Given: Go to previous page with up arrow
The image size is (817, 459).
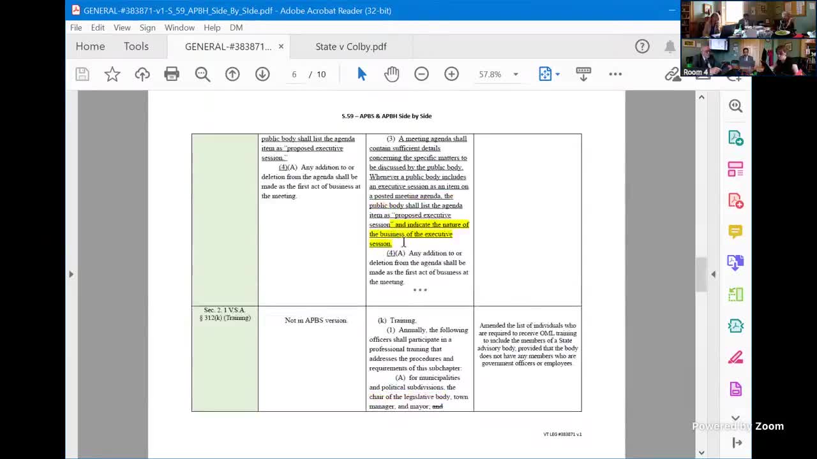Looking at the screenshot, I should (232, 74).
